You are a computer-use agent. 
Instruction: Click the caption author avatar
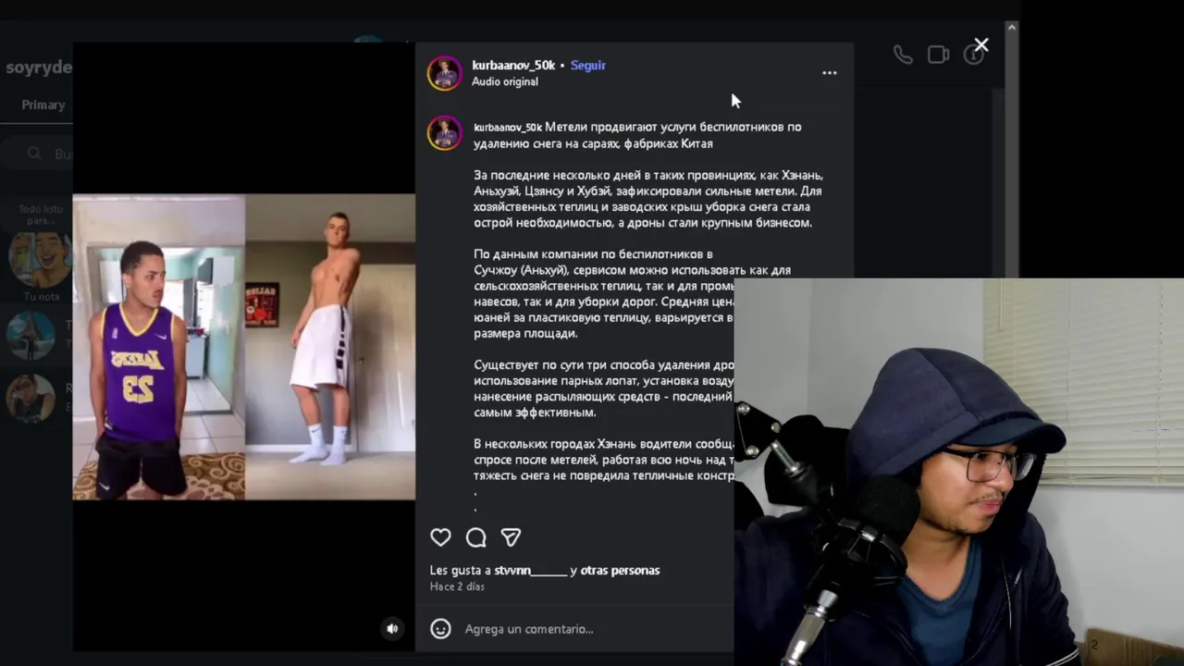coord(444,132)
